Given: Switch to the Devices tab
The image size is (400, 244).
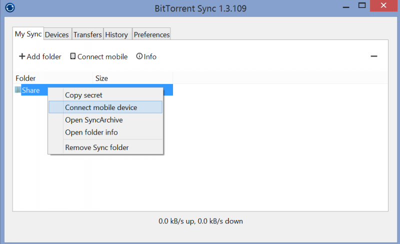Looking at the screenshot, I should tap(57, 34).
